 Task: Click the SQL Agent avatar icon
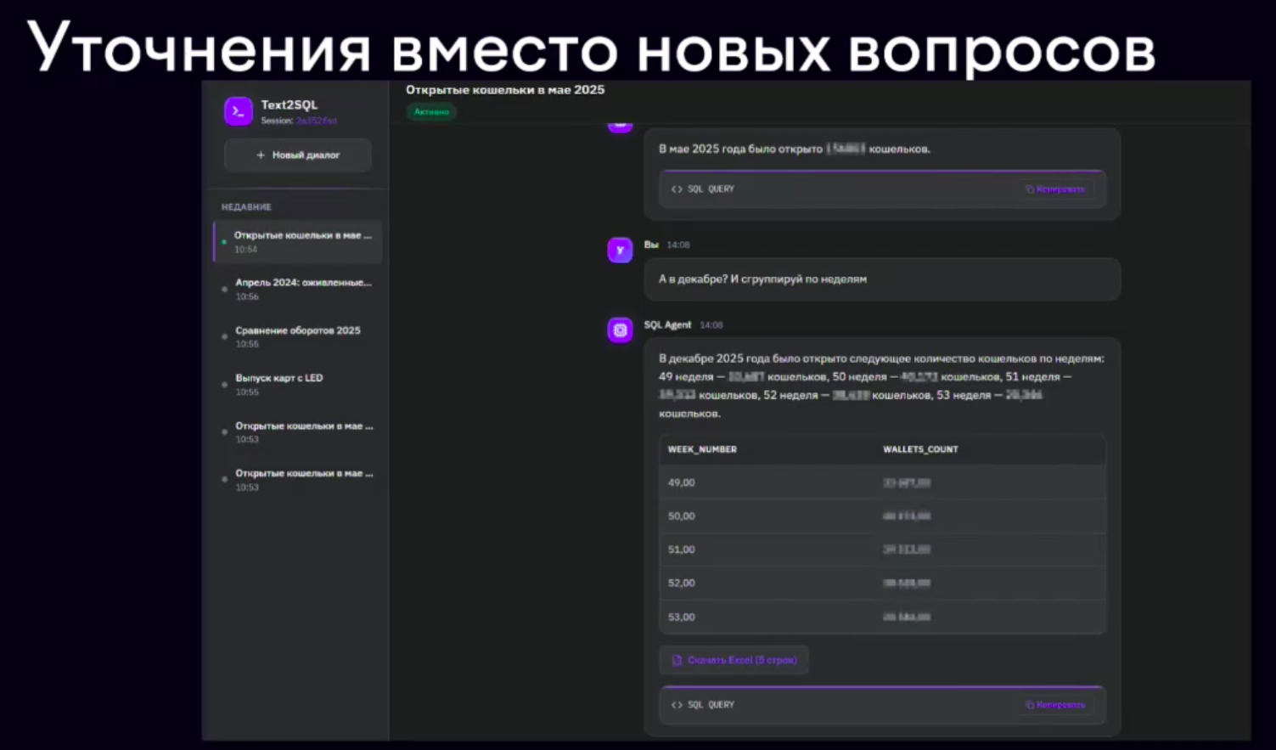pyautogui.click(x=620, y=330)
